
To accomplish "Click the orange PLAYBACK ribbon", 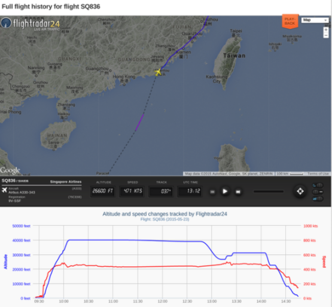I will click(x=290, y=21).
